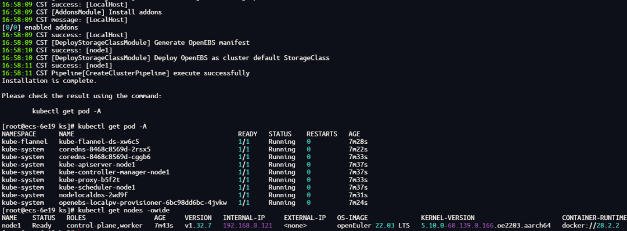627x231 pixels.
Task: Click the RESTARTS column header
Action: [x=322, y=134]
